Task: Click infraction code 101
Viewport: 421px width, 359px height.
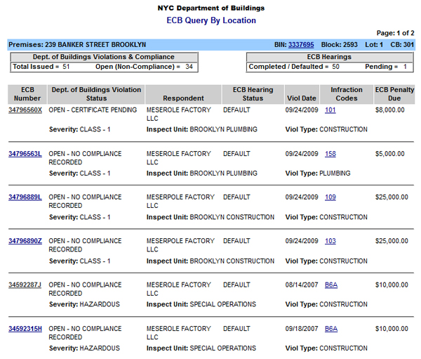Action: 330,110
